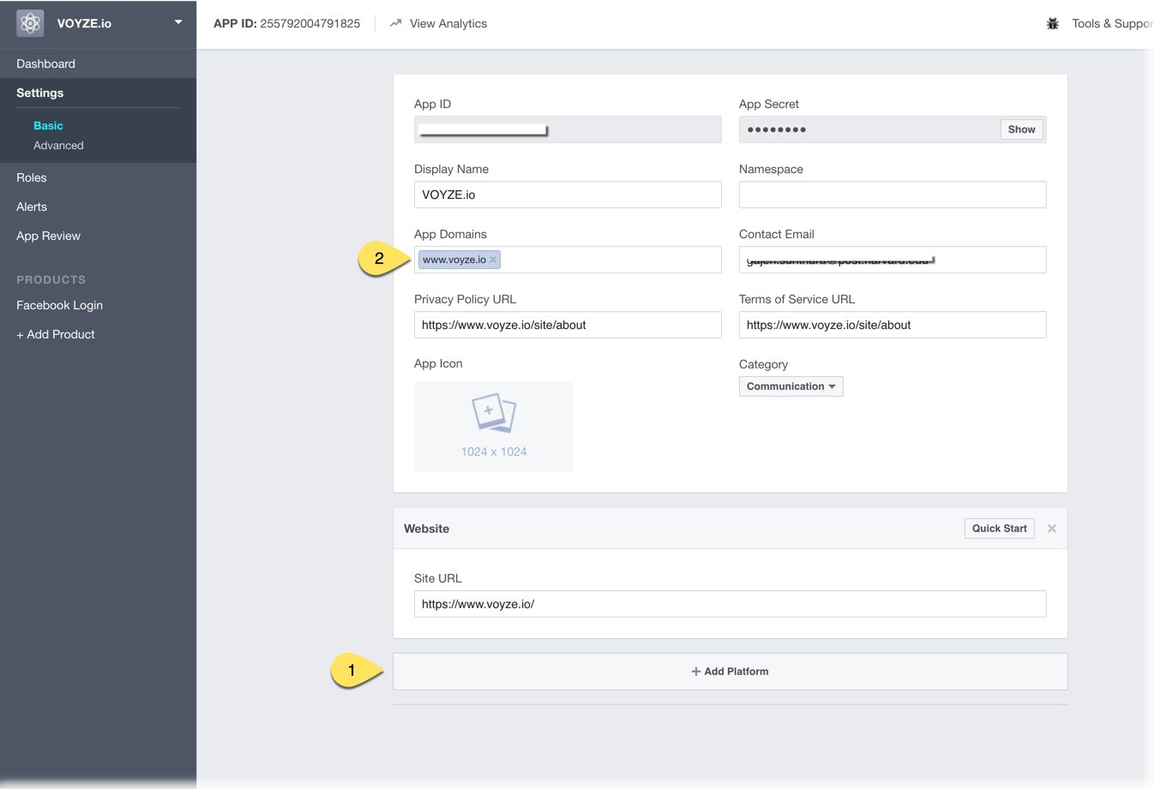Open the Alerts page

[32, 206]
